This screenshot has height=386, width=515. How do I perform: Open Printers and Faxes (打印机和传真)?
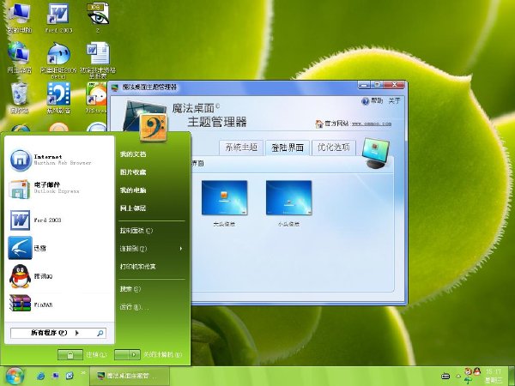[x=138, y=267]
